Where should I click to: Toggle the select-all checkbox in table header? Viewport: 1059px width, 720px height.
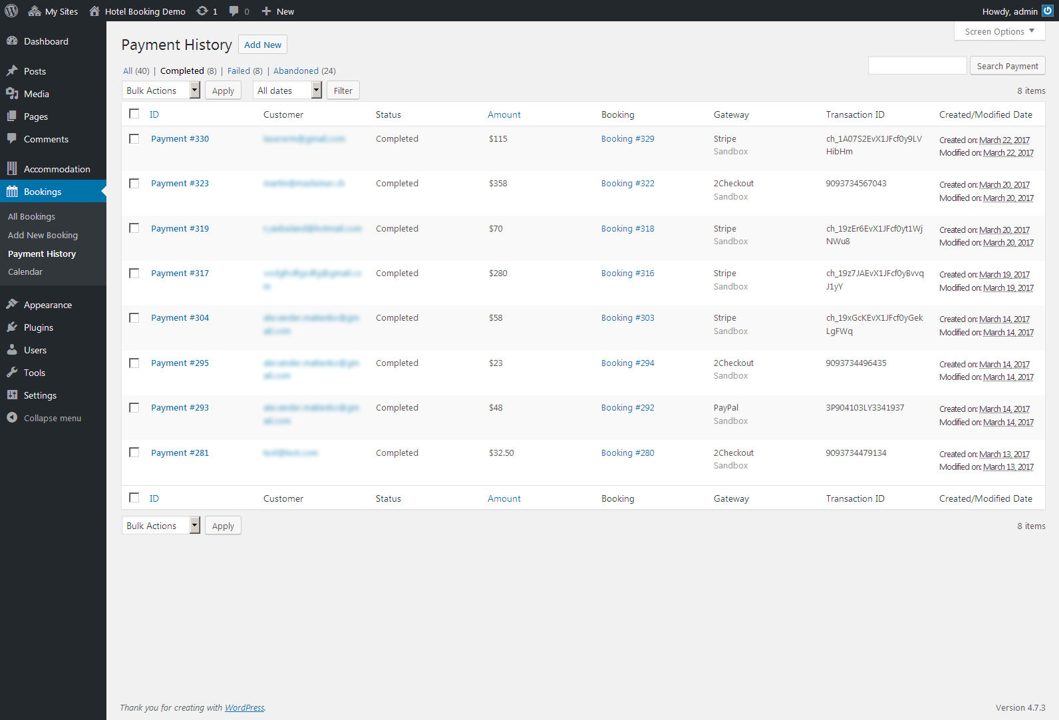click(134, 114)
